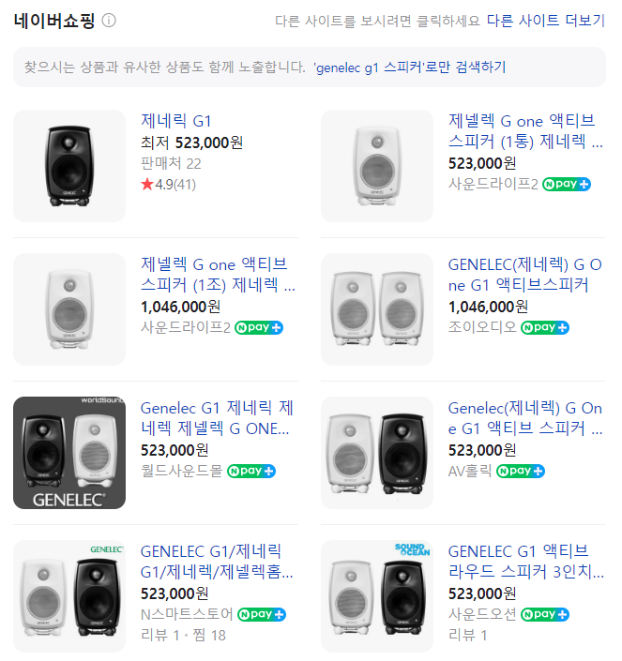The image size is (622, 661).
Task: Click the Npay badge beside 월드사운드몰
Action: click(251, 471)
